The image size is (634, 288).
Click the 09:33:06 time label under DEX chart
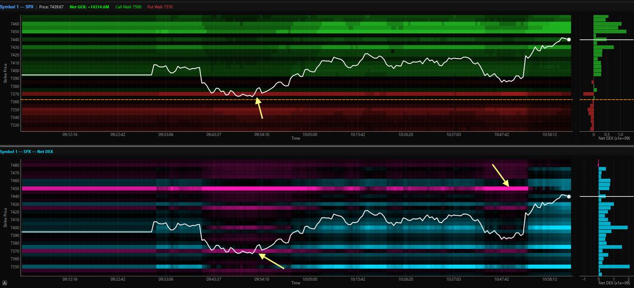166,279
